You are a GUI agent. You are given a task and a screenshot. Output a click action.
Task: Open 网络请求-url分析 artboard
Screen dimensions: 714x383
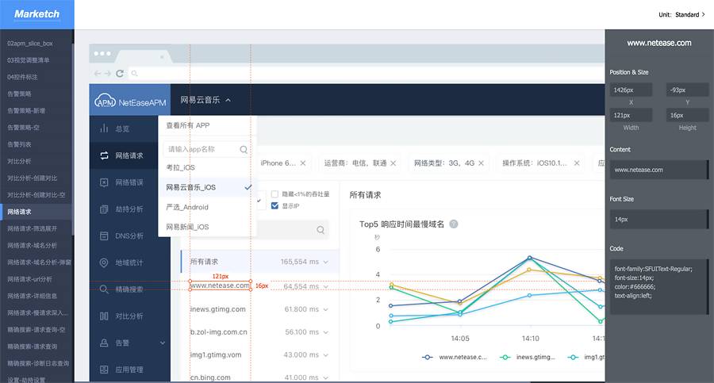tap(29, 279)
